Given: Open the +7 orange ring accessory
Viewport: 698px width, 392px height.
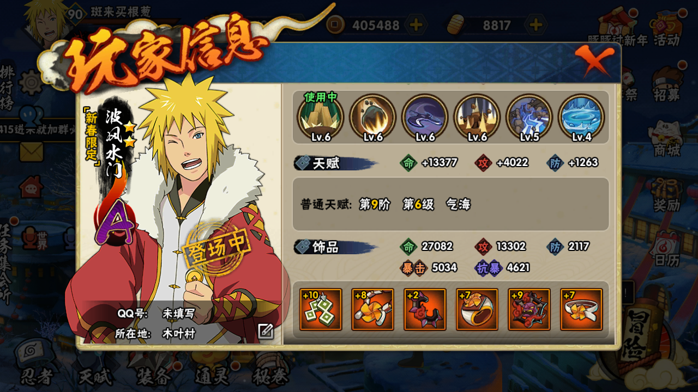Looking at the screenshot, I should pos(477,309).
